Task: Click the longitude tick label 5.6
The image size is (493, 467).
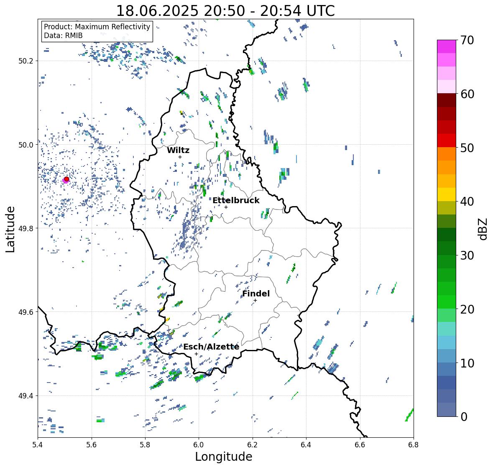Action: pos(92,444)
